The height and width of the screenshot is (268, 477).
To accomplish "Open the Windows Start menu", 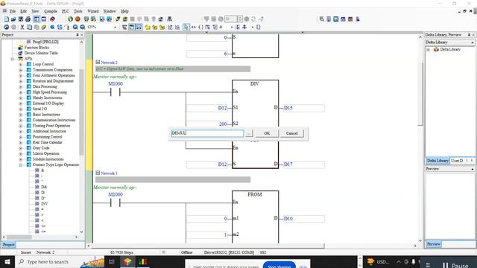I will [7, 261].
